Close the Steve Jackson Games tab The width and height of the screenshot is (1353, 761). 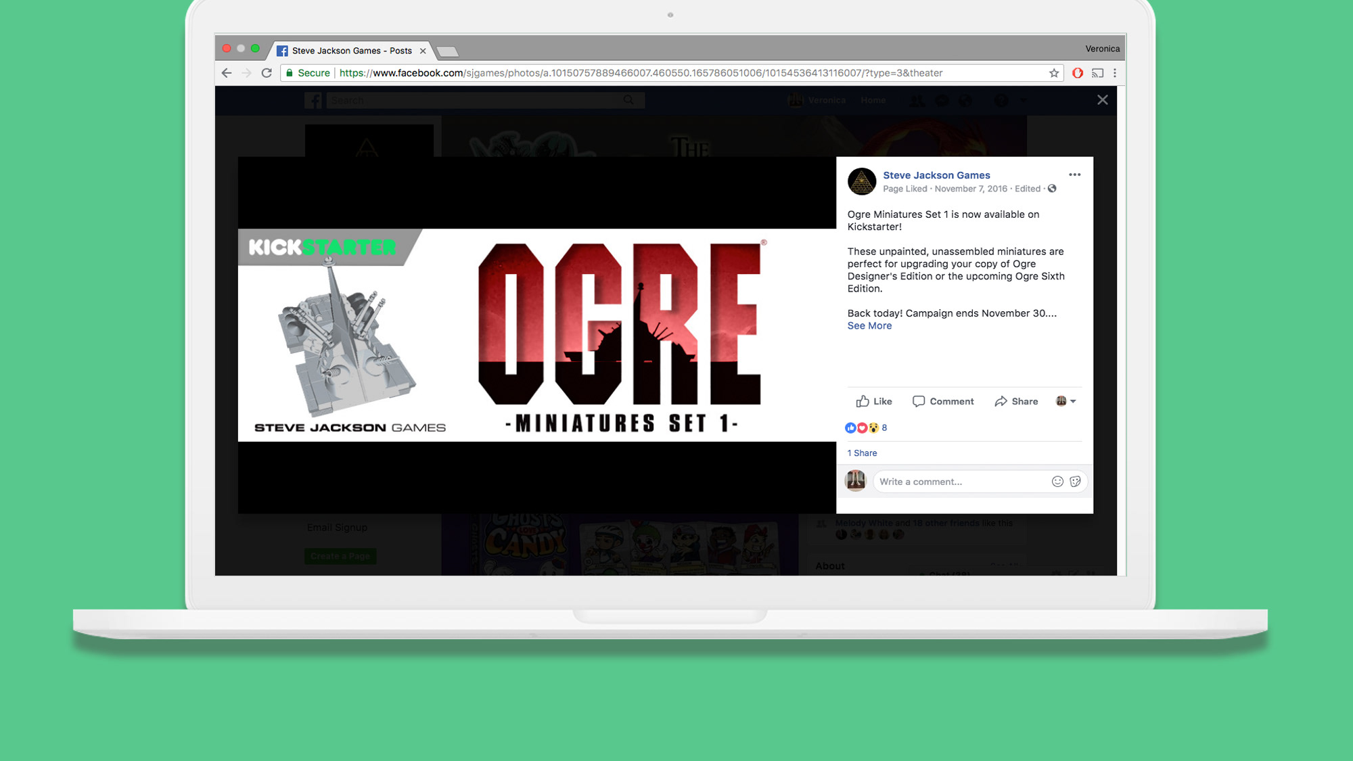pos(423,51)
